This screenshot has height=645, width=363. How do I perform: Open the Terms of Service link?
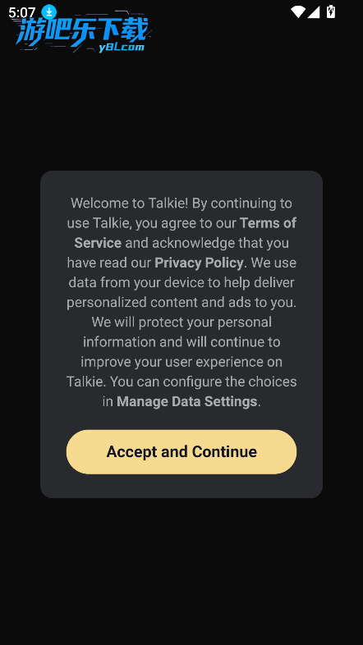[268, 223]
